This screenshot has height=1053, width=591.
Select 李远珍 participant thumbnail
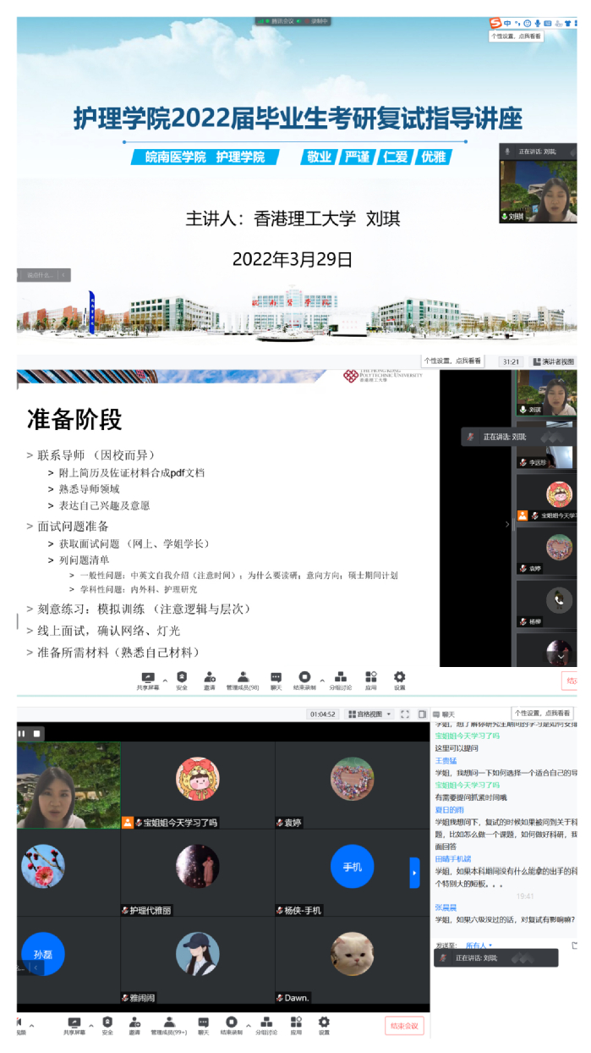point(546,446)
